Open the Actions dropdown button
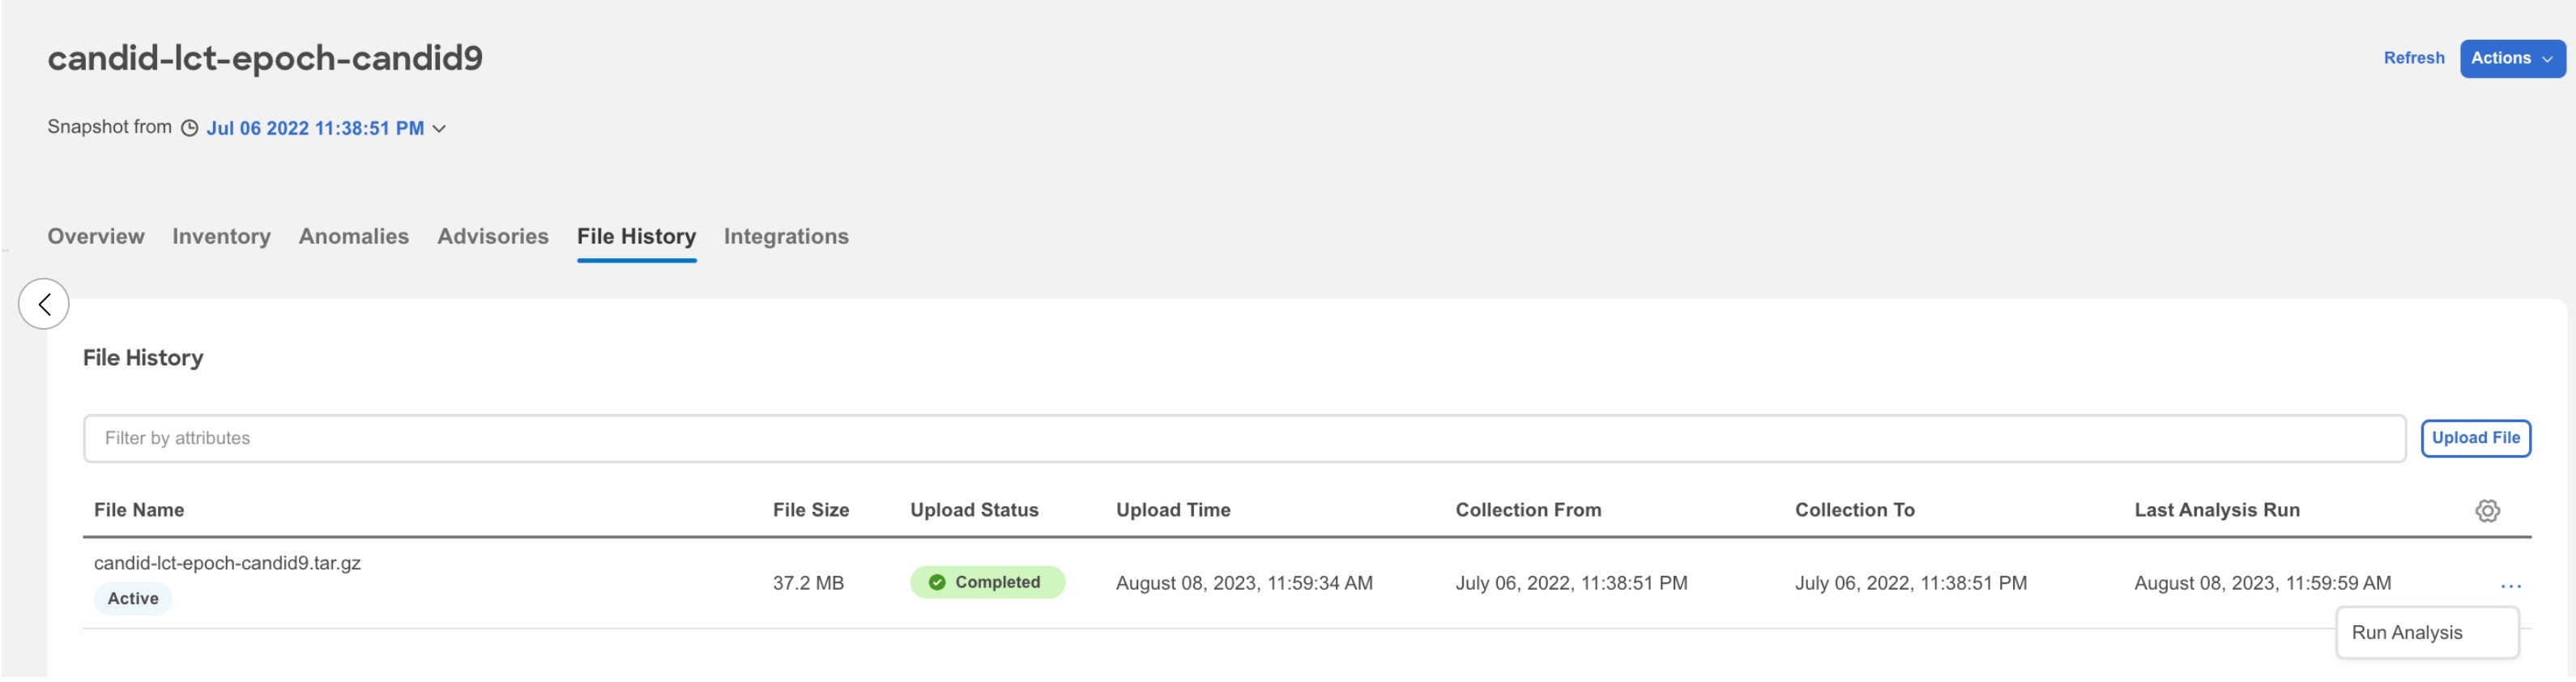 click(x=2512, y=58)
